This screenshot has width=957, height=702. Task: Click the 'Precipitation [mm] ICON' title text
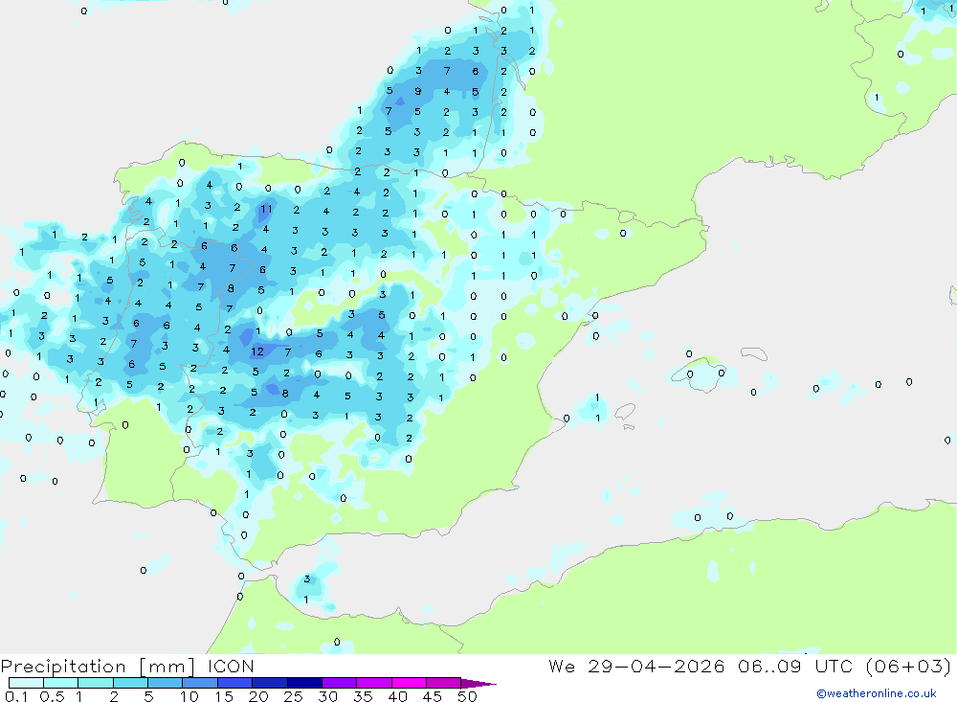pyautogui.click(x=127, y=667)
